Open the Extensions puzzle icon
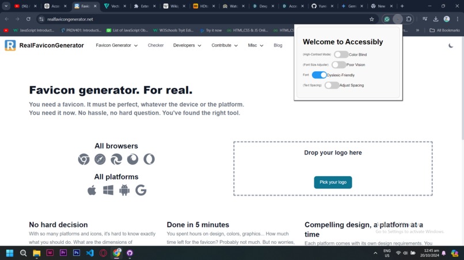Image resolution: width=464 pixels, height=260 pixels. (x=409, y=19)
